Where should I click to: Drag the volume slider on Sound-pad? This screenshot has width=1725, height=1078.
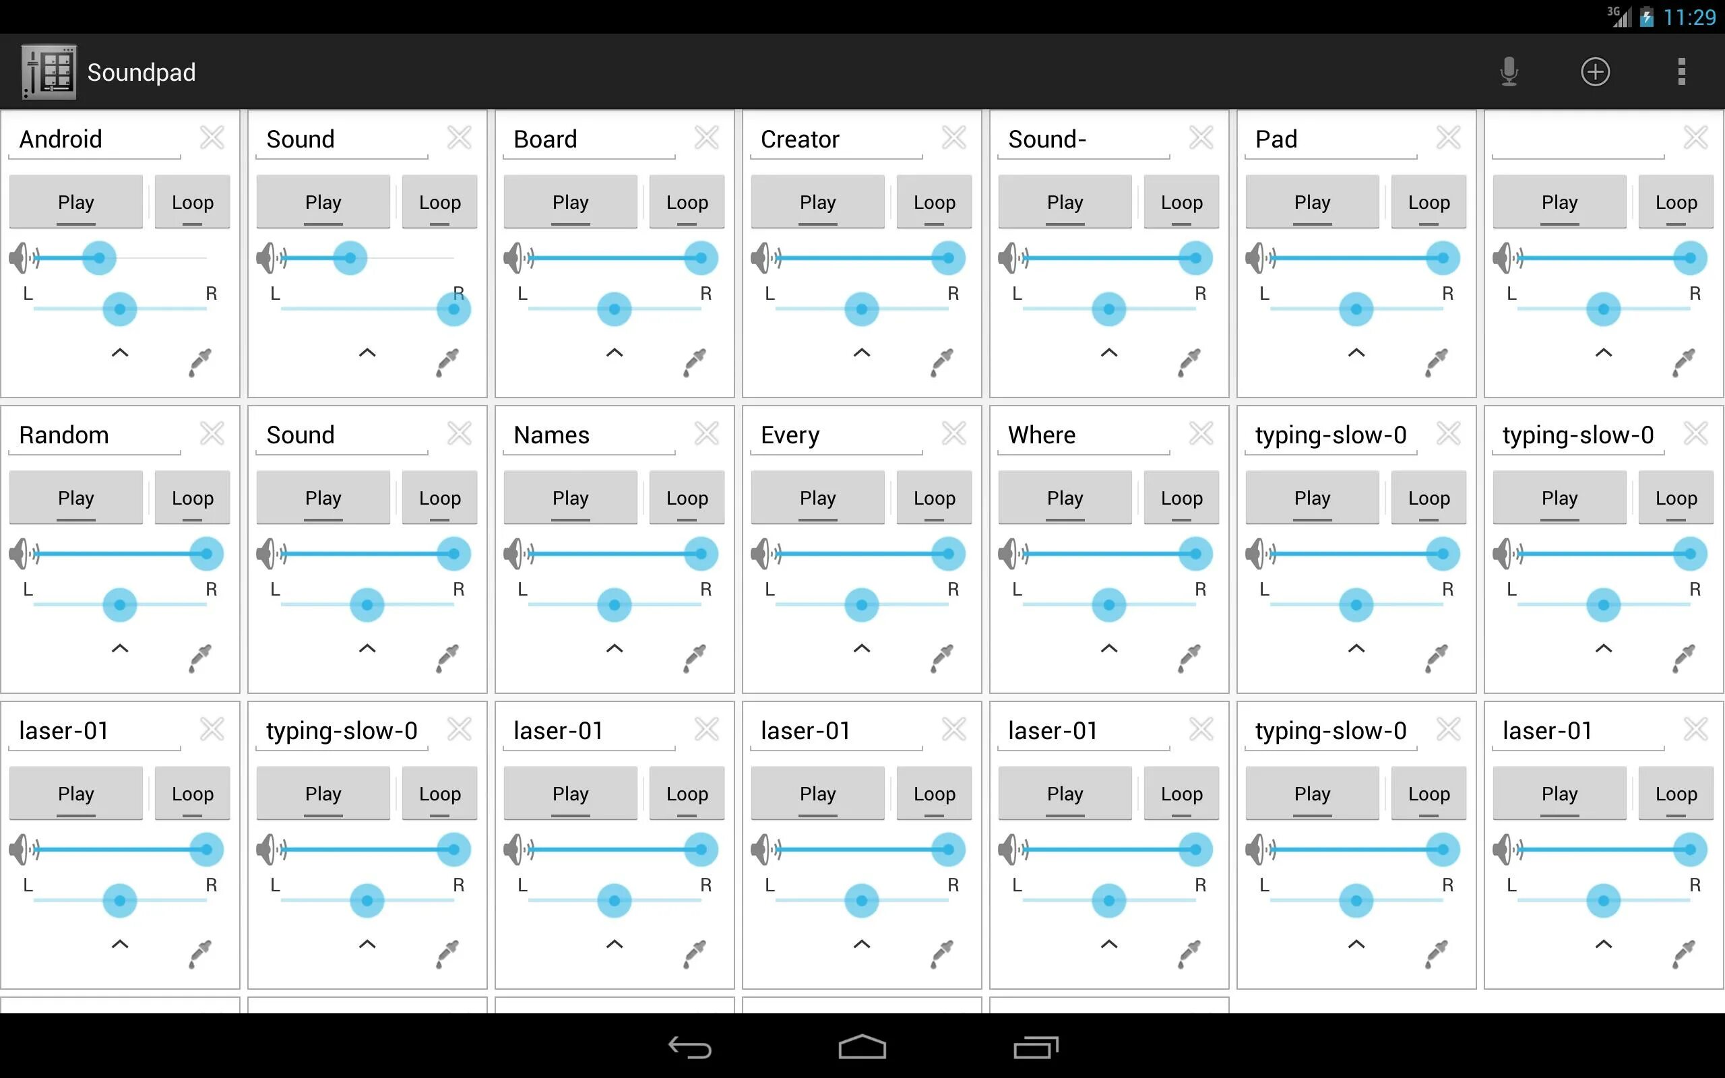1192,258
